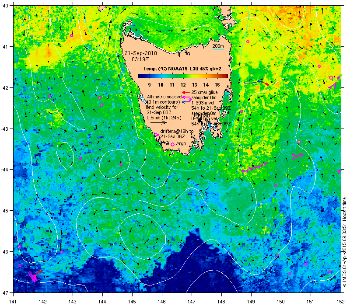
Task: Click the colorbar tick label '12'
Action: (x=183, y=85)
